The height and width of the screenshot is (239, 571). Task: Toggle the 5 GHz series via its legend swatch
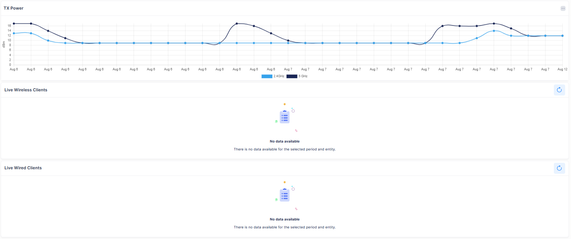point(292,76)
